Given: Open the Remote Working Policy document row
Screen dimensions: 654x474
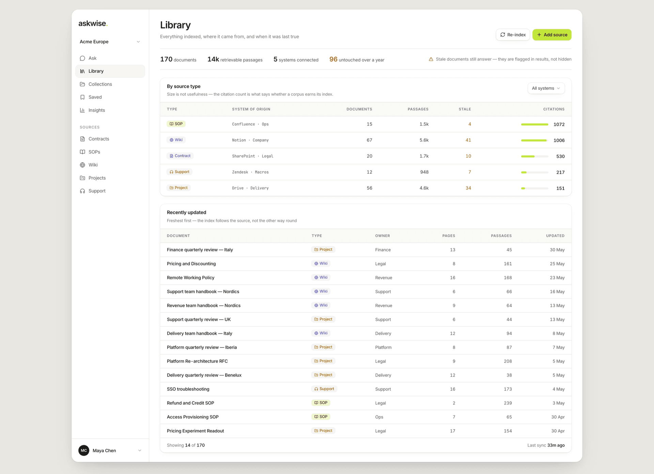Looking at the screenshot, I should pos(365,278).
